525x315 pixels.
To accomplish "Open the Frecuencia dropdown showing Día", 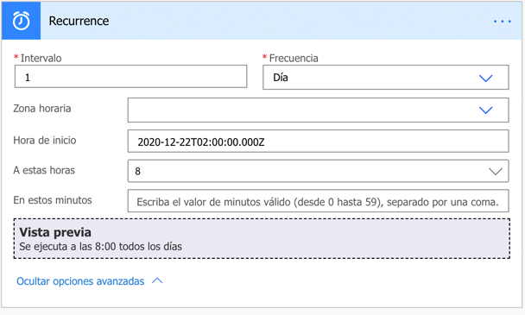I will (x=386, y=78).
